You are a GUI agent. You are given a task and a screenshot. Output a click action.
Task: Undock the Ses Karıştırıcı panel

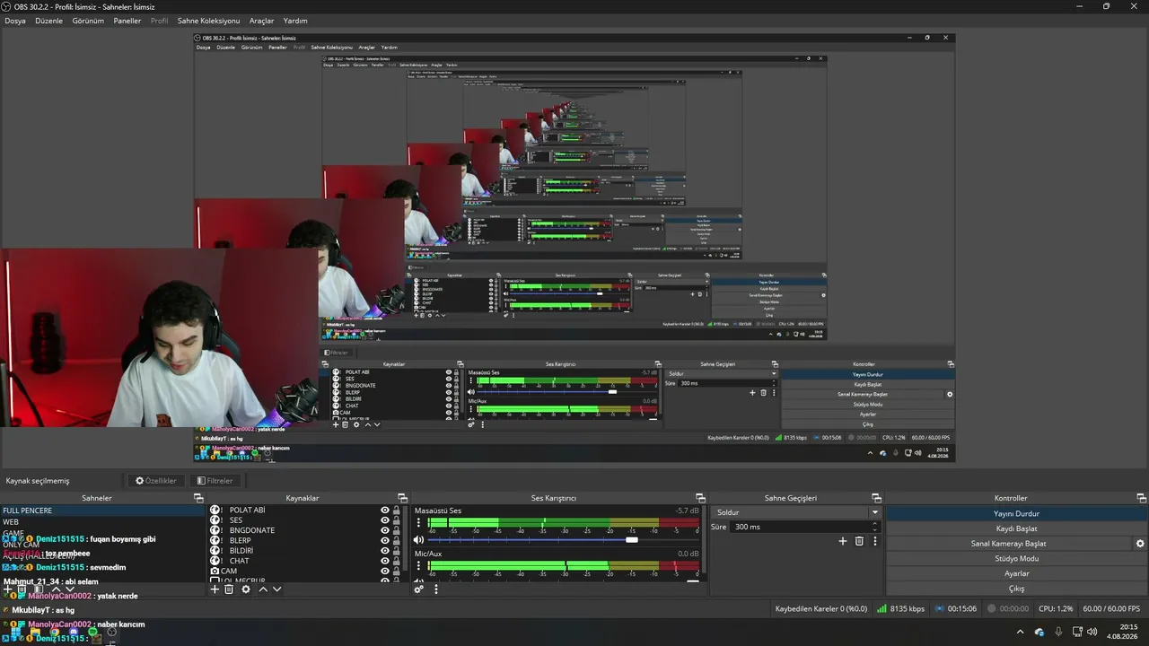pyautogui.click(x=700, y=498)
